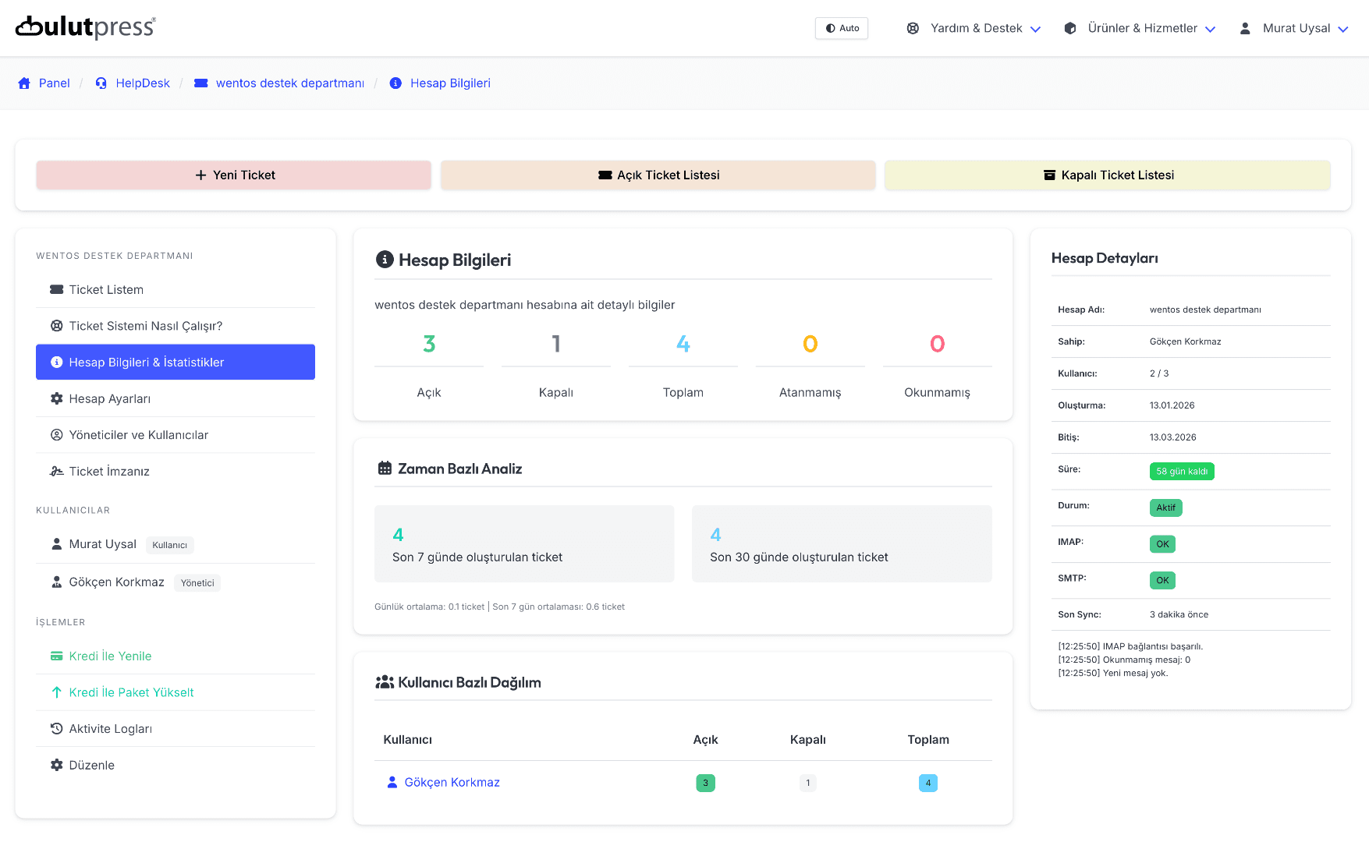Screen dimensions: 1369x842
Task: Toggle the Auto theme mode button
Action: tap(842, 28)
